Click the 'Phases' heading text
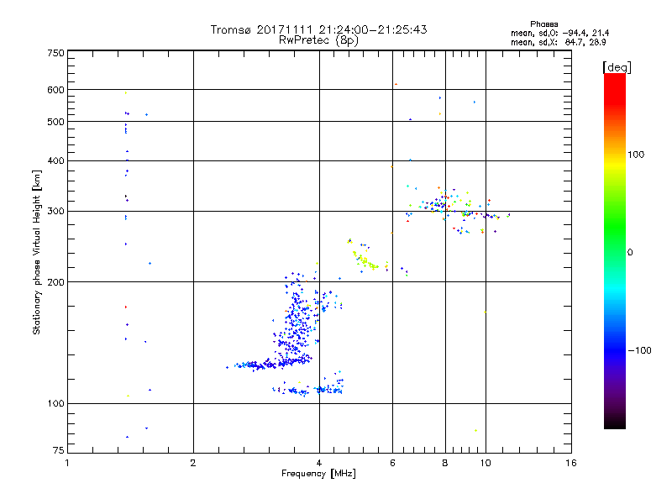The height and width of the screenshot is (504, 672). coord(543,24)
